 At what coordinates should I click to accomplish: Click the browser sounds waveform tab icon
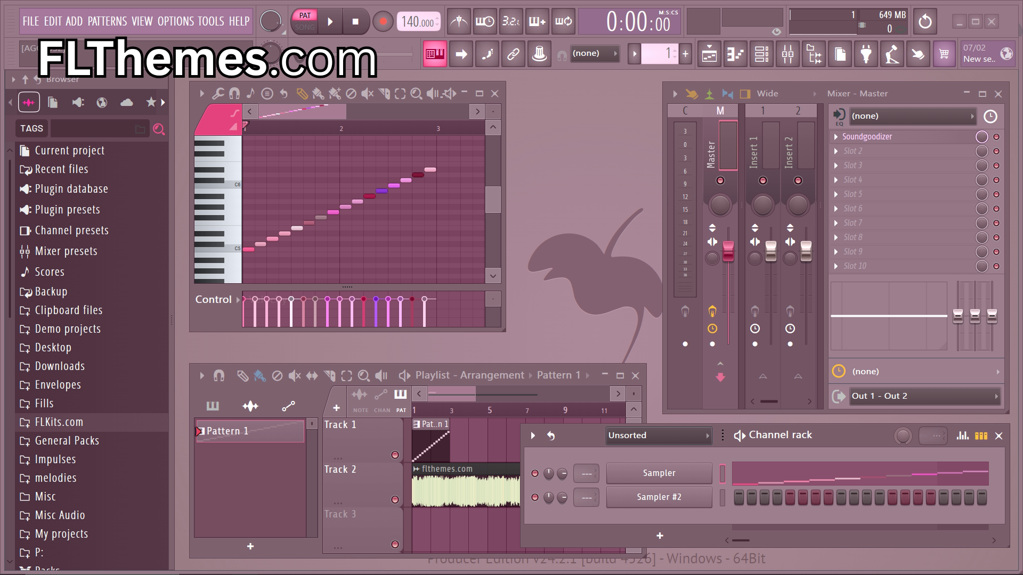pyautogui.click(x=29, y=102)
